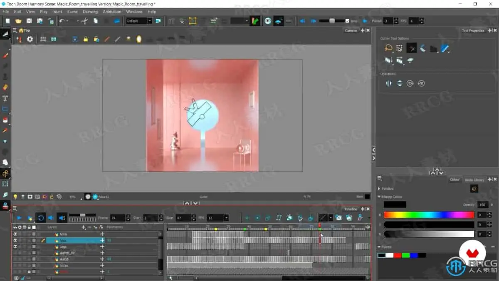Open the Animation menu

point(112,12)
